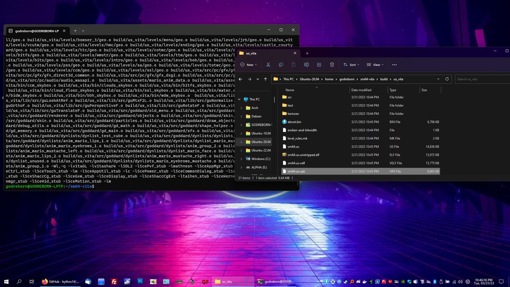Image resolution: width=510 pixels, height=287 pixels.
Task: Add a new tab in File Explorer
Action: (x=307, y=53)
